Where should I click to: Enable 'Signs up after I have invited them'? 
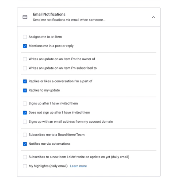(25, 103)
